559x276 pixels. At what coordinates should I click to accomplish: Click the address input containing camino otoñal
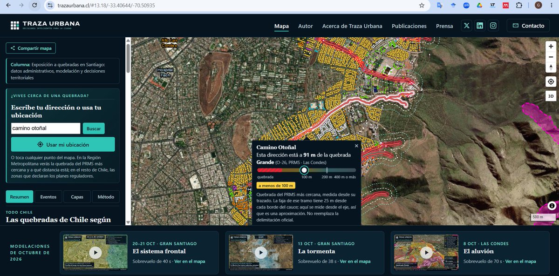(x=46, y=128)
